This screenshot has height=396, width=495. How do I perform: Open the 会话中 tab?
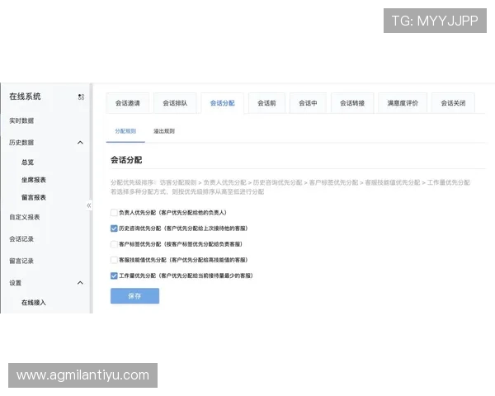[308, 103]
